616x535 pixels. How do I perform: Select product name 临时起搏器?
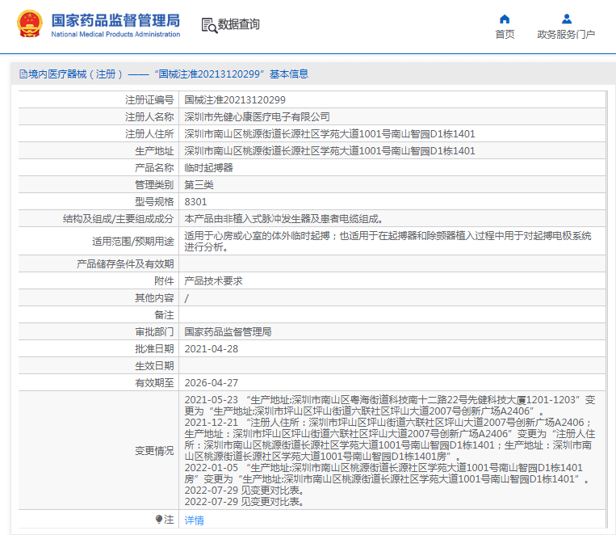coord(208,167)
